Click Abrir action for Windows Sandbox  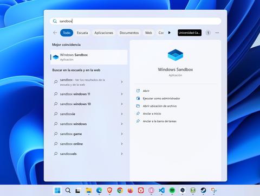click(146, 91)
